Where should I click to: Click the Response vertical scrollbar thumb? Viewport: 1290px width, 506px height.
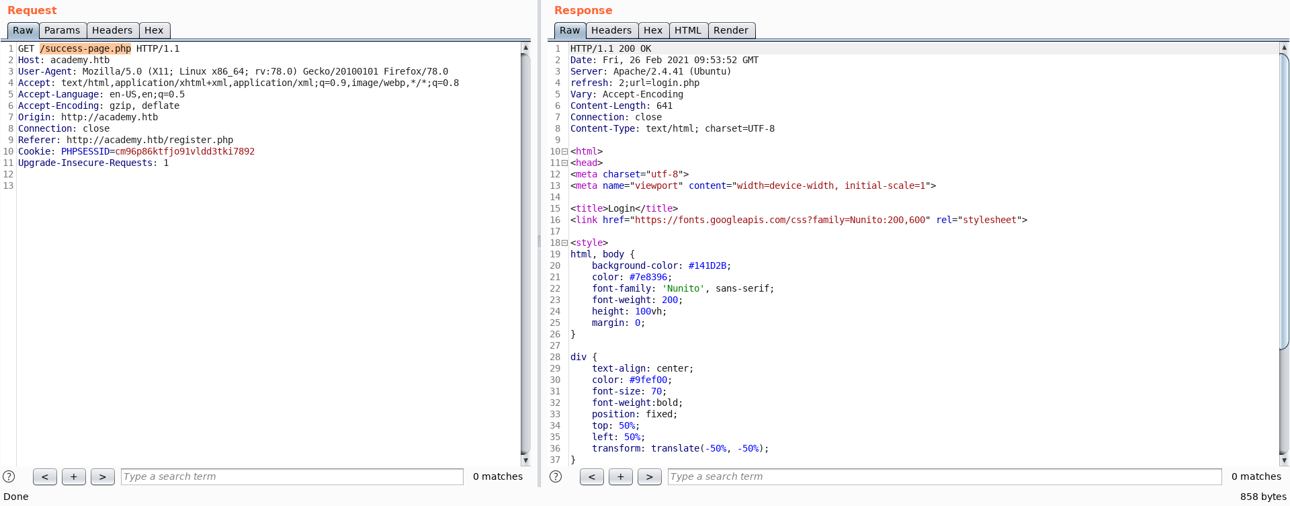[x=1284, y=201]
